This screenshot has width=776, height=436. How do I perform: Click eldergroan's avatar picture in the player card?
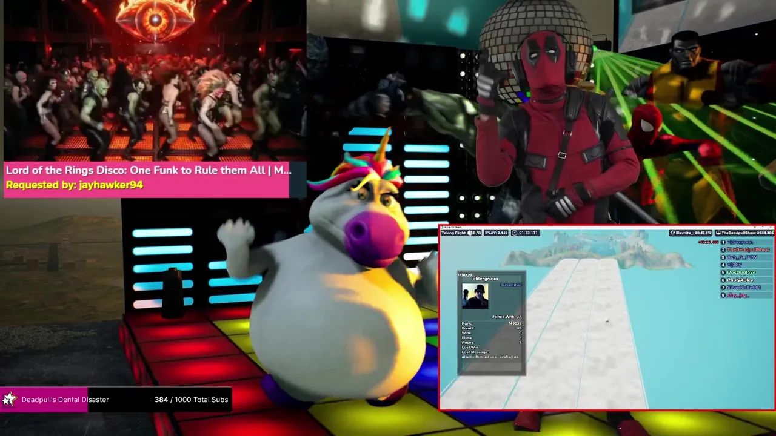(x=475, y=296)
